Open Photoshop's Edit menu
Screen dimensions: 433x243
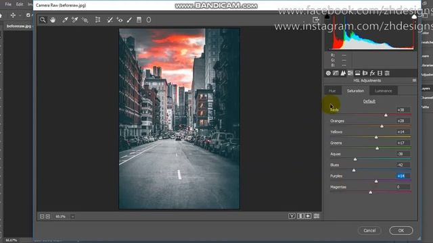coord(20,5)
